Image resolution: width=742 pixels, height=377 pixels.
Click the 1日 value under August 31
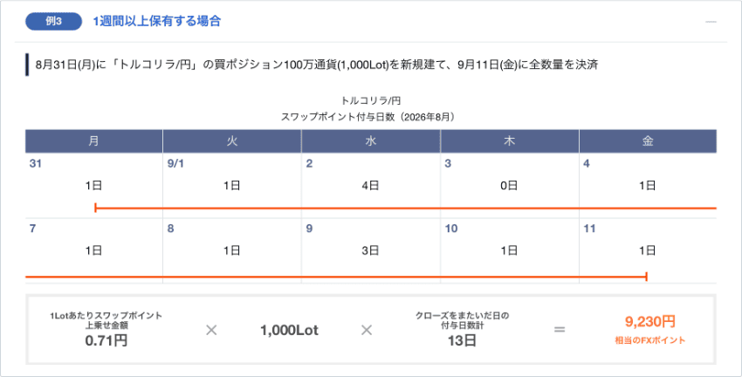[x=93, y=185]
